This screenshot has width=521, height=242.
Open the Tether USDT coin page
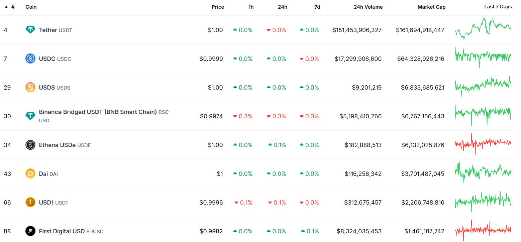pos(56,30)
